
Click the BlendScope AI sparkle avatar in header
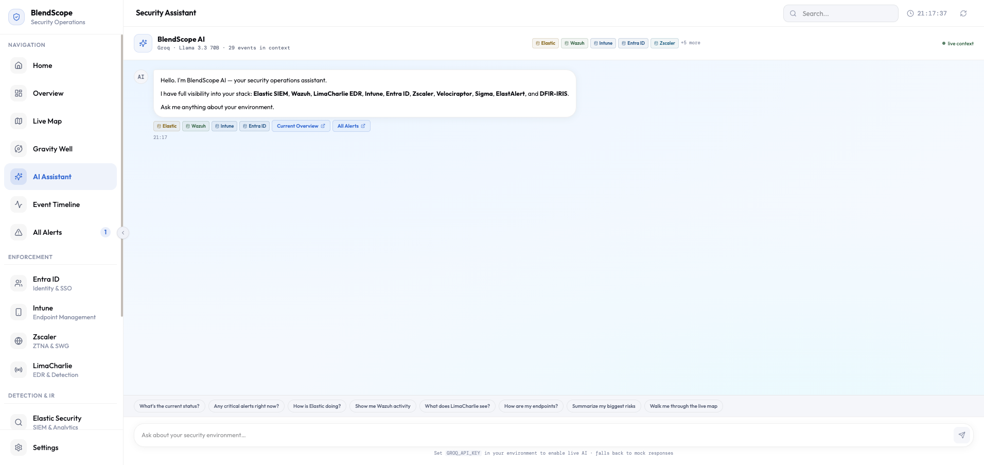pos(143,43)
